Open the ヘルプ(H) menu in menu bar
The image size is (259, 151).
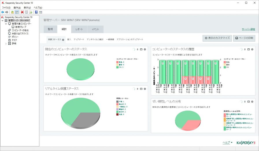[38, 8]
